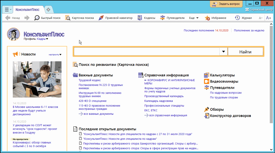Click the Новости megaphone icon
275x153 pixels.
tap(16, 54)
